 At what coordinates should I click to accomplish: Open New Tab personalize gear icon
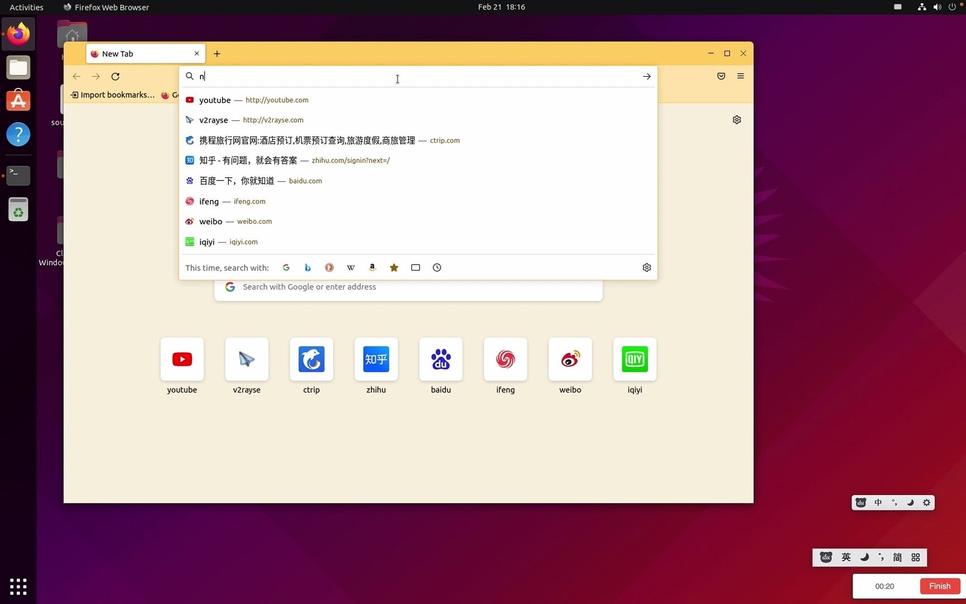[x=737, y=120]
